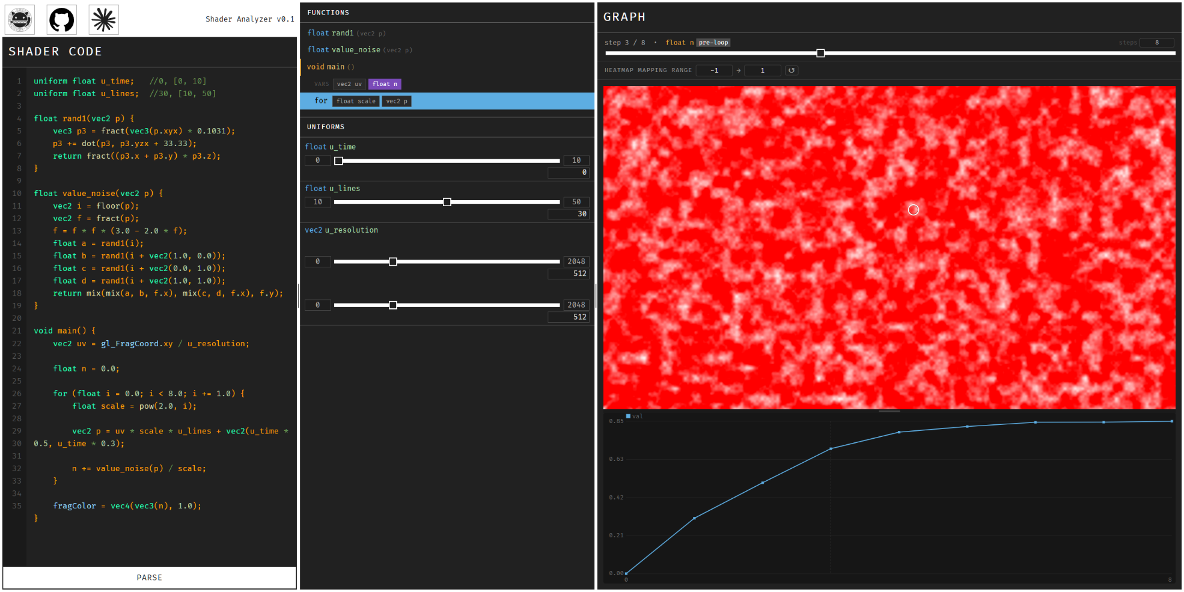Click 'Shader Analyzer v0.1' title text
Viewport: 1184px width, 592px height.
tap(250, 19)
